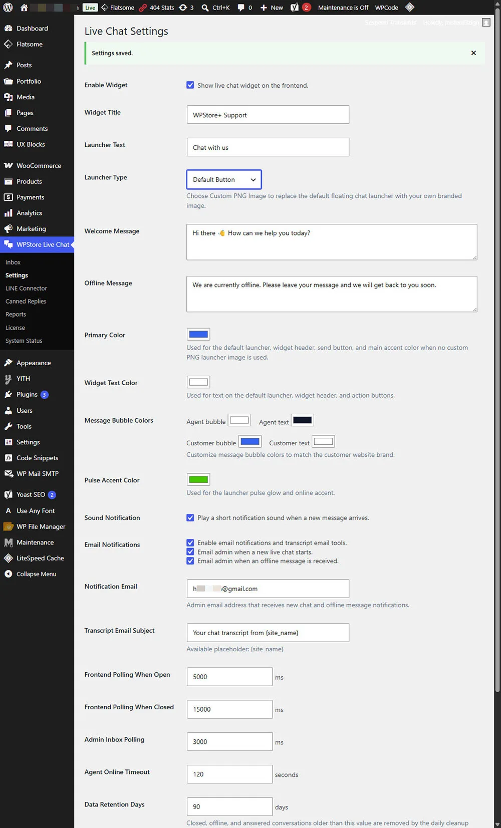Viewport: 501px width, 828px height.
Task: Dismiss the Settings saved notice
Action: [x=473, y=53]
